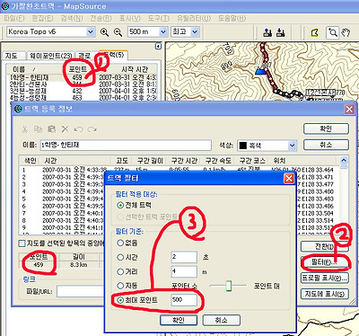This screenshot has height=336, width=359.
Task: Click the 필터(F)... button
Action: coord(324,262)
